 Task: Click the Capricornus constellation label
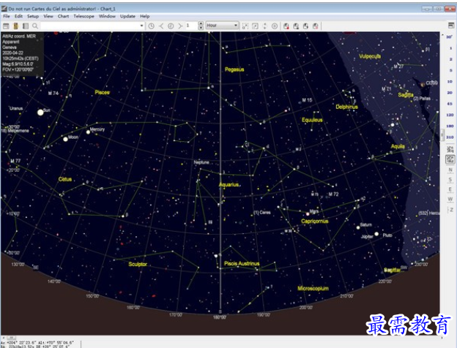[315, 221]
